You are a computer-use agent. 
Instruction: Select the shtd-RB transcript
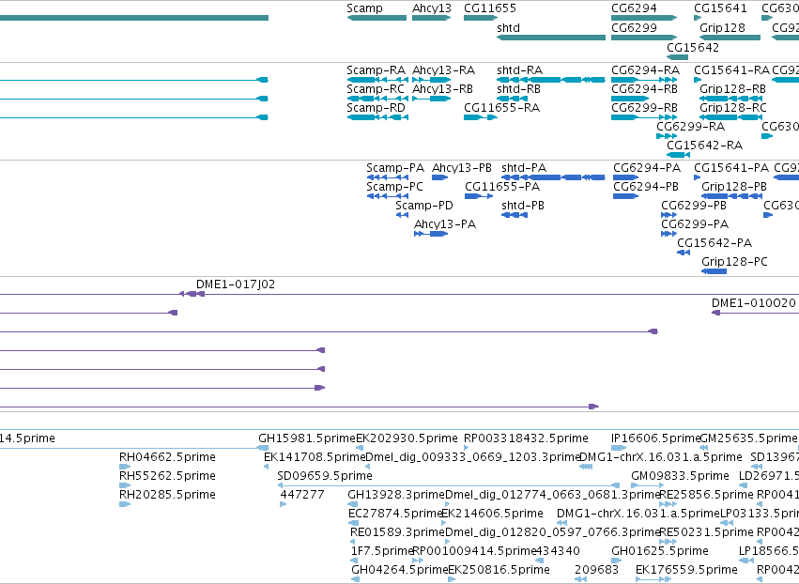(512, 99)
